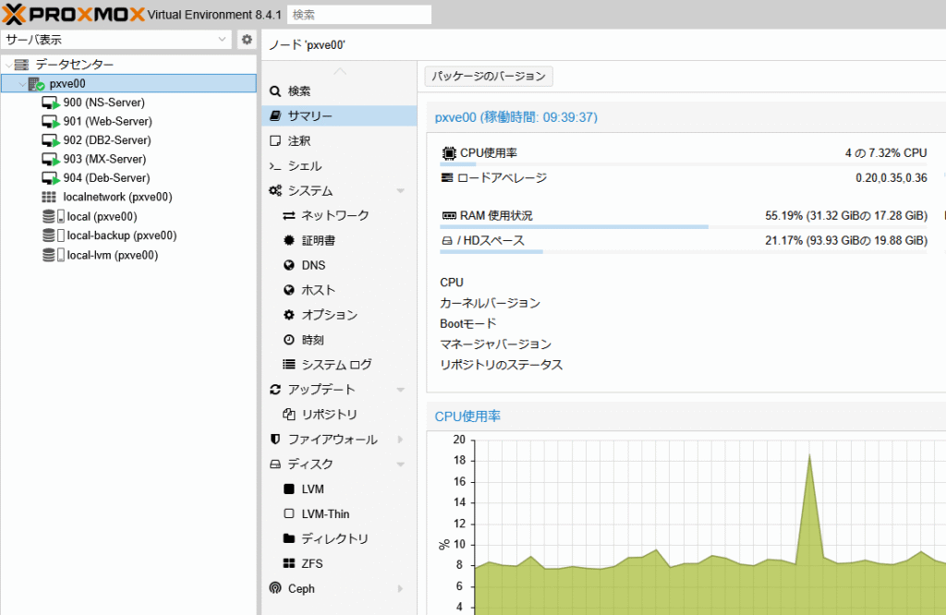Click the clock icon for 時刻
This screenshot has width=946, height=615.
[x=289, y=340]
